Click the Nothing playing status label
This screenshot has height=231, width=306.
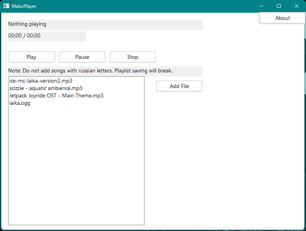coord(27,24)
